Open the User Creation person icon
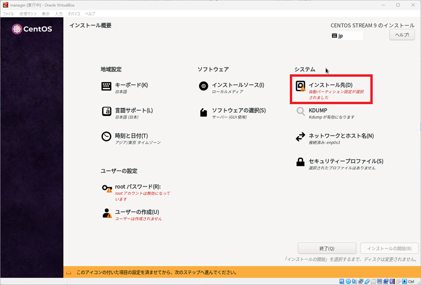This screenshot has height=285, width=421. 107,213
